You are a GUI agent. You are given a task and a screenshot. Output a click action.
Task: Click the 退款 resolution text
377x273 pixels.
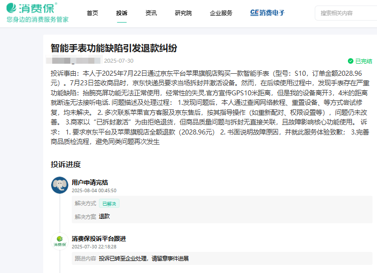pos(104,216)
